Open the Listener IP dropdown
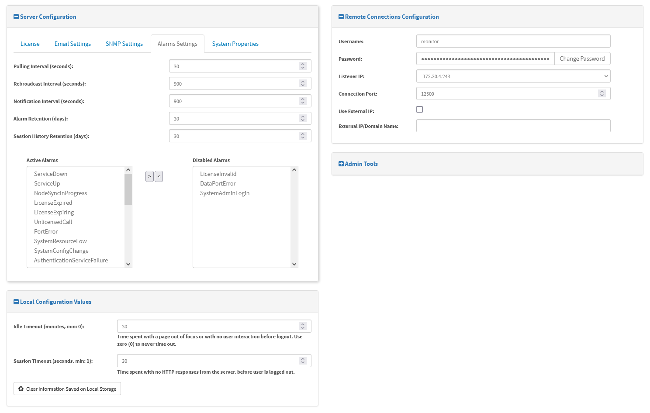The height and width of the screenshot is (413, 650). tap(513, 76)
